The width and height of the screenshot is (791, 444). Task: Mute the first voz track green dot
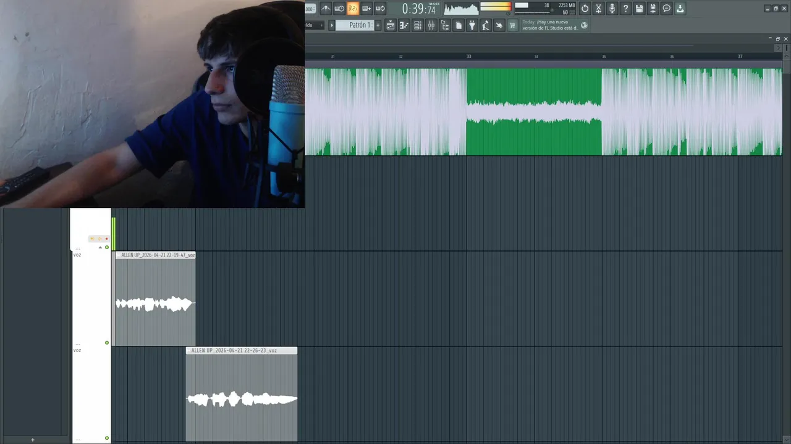(x=107, y=343)
